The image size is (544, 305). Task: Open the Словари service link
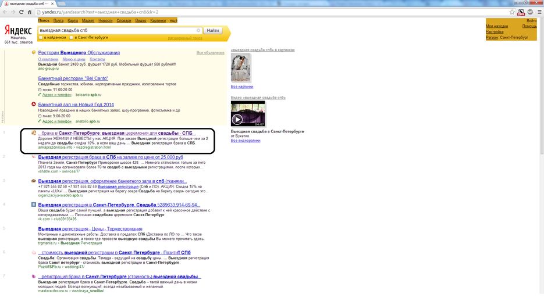click(x=124, y=20)
